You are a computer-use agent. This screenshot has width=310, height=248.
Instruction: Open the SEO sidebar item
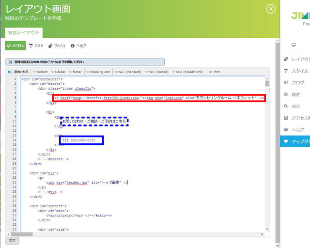(x=295, y=107)
